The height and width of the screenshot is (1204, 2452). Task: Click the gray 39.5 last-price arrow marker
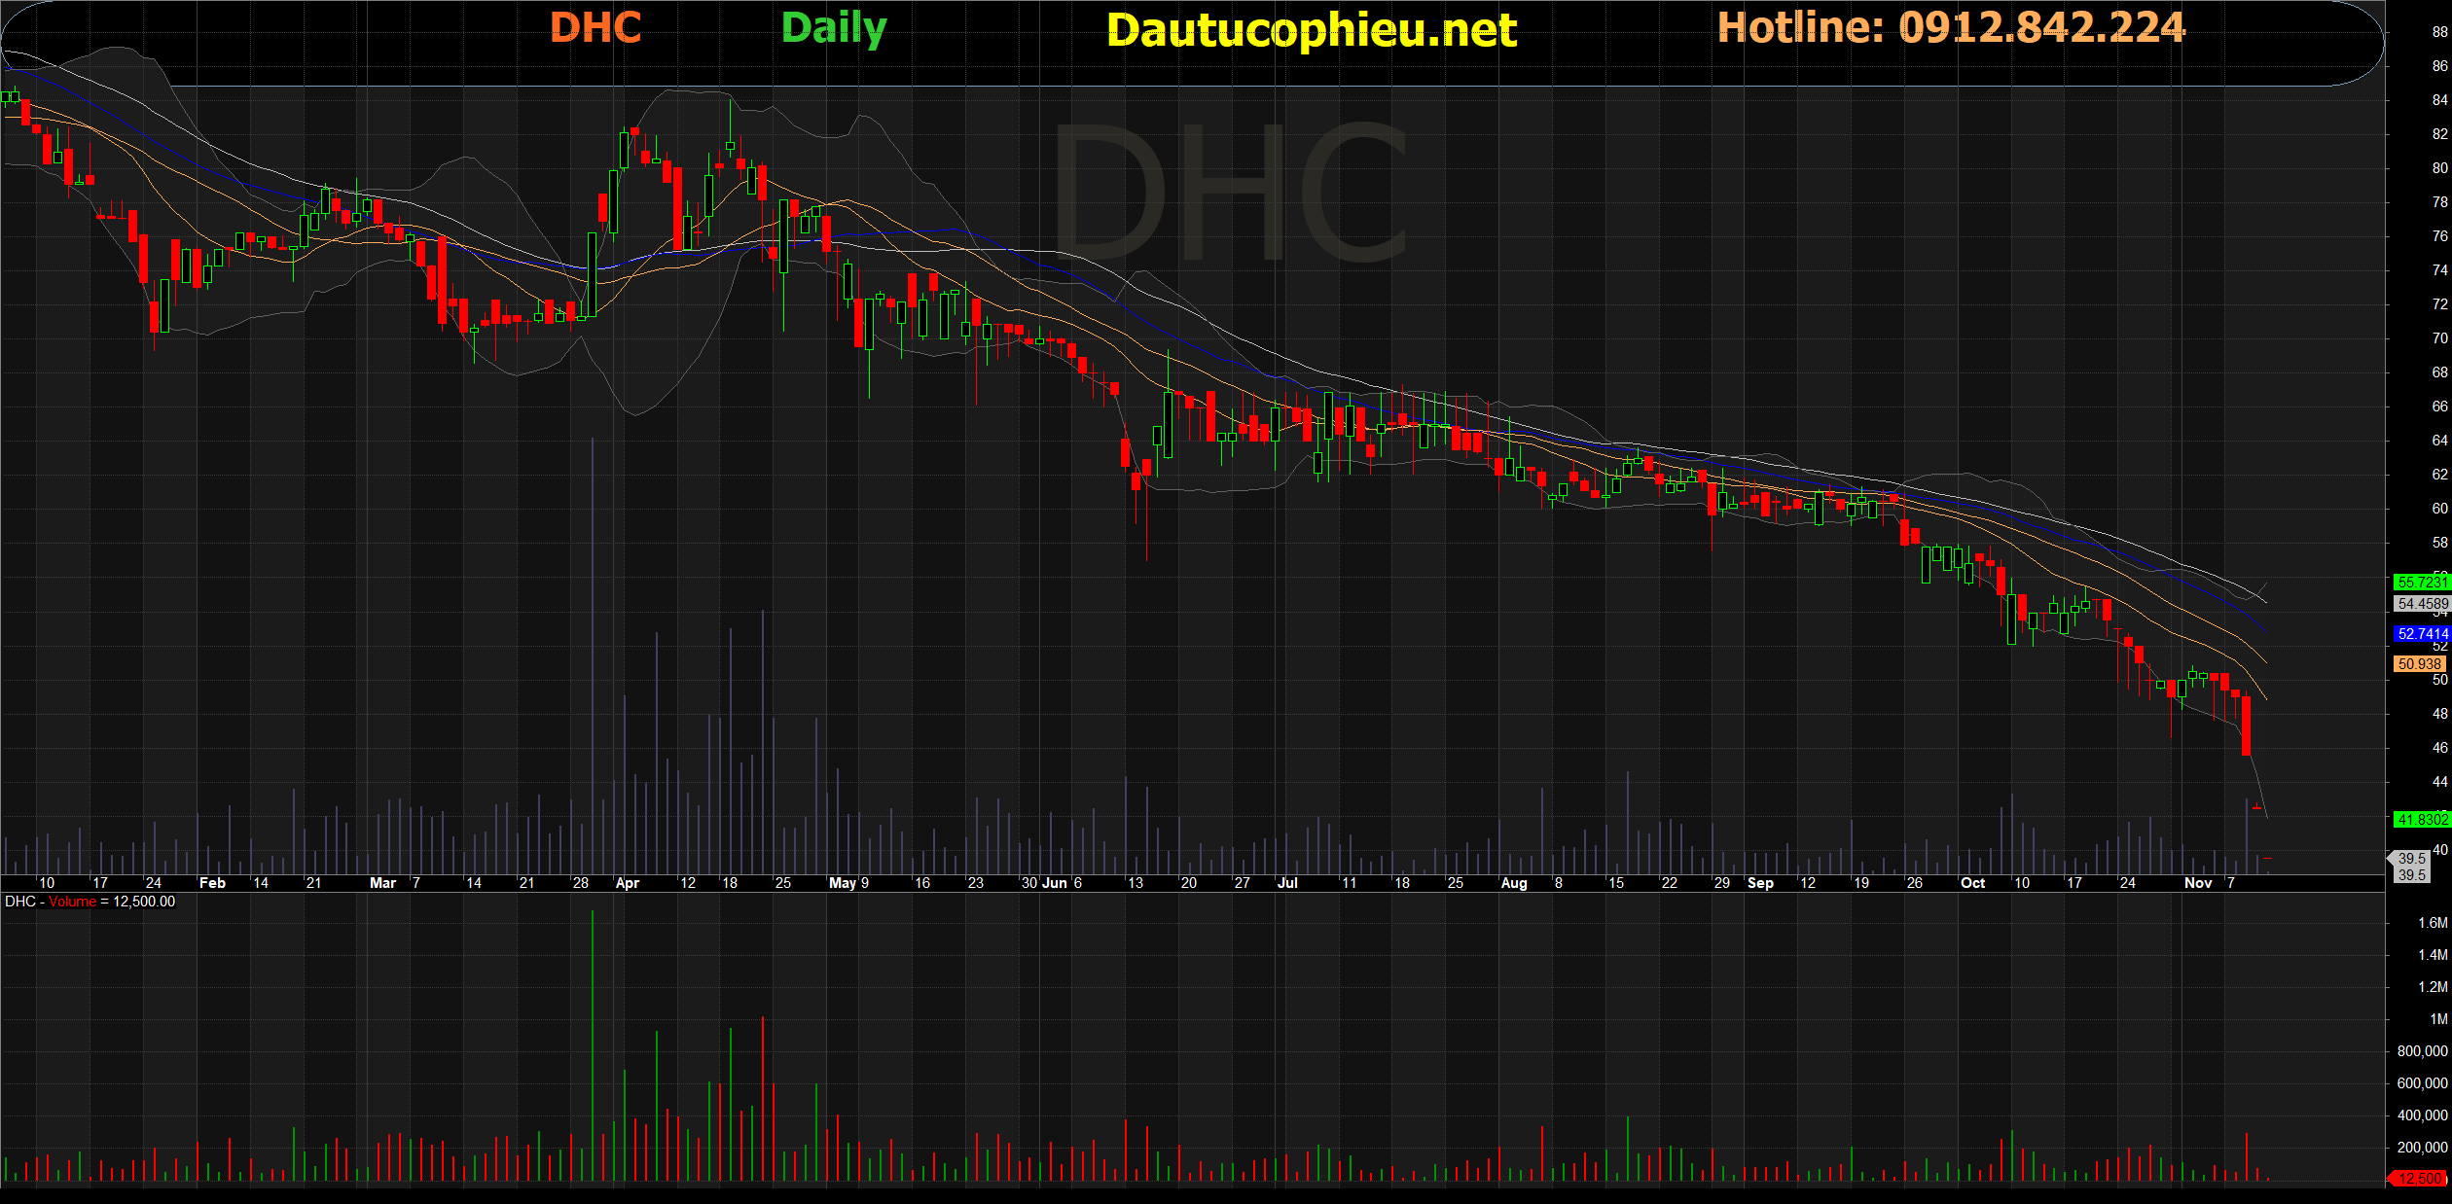click(2410, 860)
